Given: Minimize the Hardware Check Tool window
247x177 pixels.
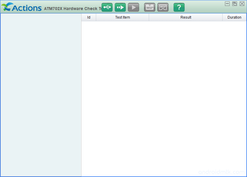Looking at the screenshot, I should 227,4.
